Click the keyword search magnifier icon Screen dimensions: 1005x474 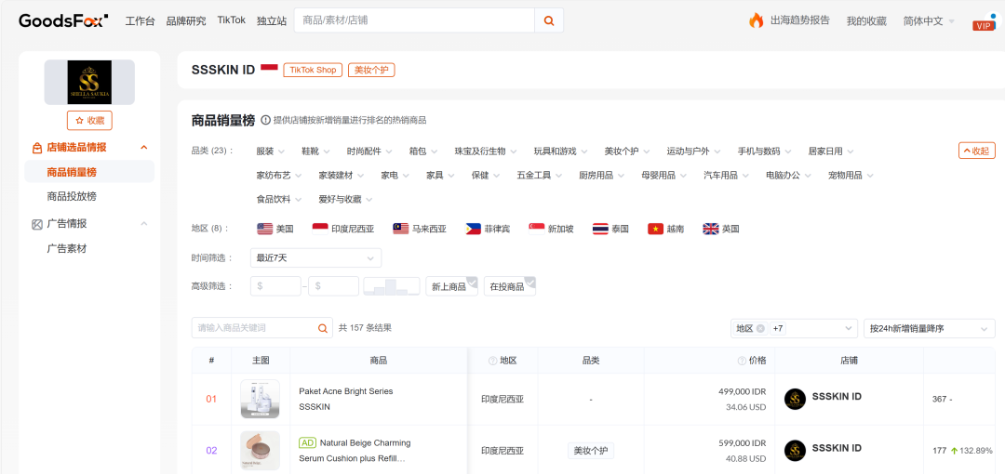tap(322, 328)
